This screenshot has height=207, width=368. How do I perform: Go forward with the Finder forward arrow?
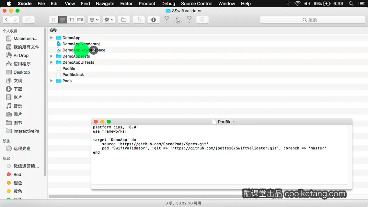[15, 20]
